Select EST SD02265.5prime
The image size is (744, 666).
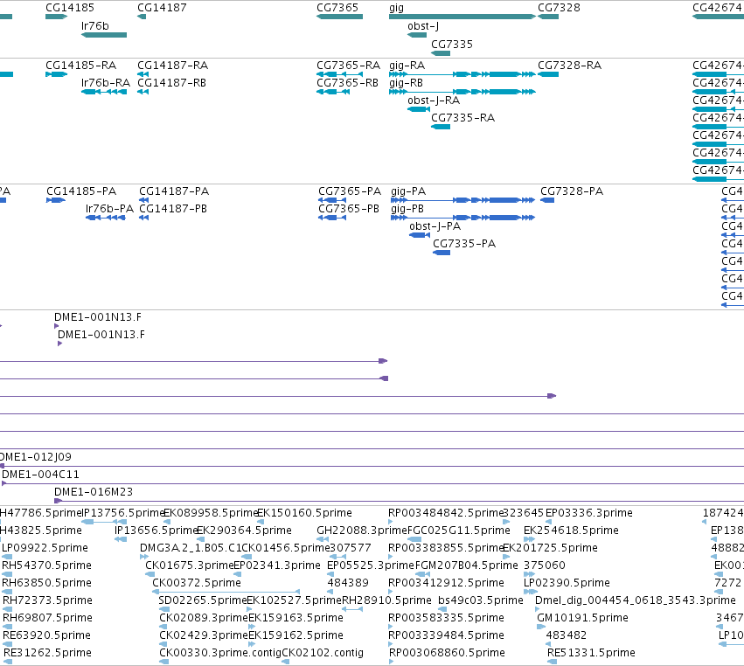point(203,601)
